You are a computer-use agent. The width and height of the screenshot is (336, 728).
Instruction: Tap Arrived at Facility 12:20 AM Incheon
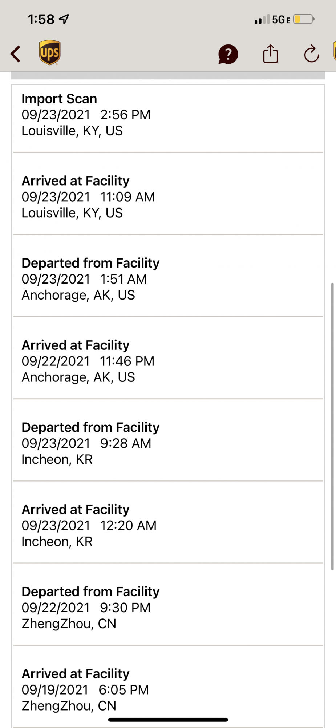[x=168, y=525]
